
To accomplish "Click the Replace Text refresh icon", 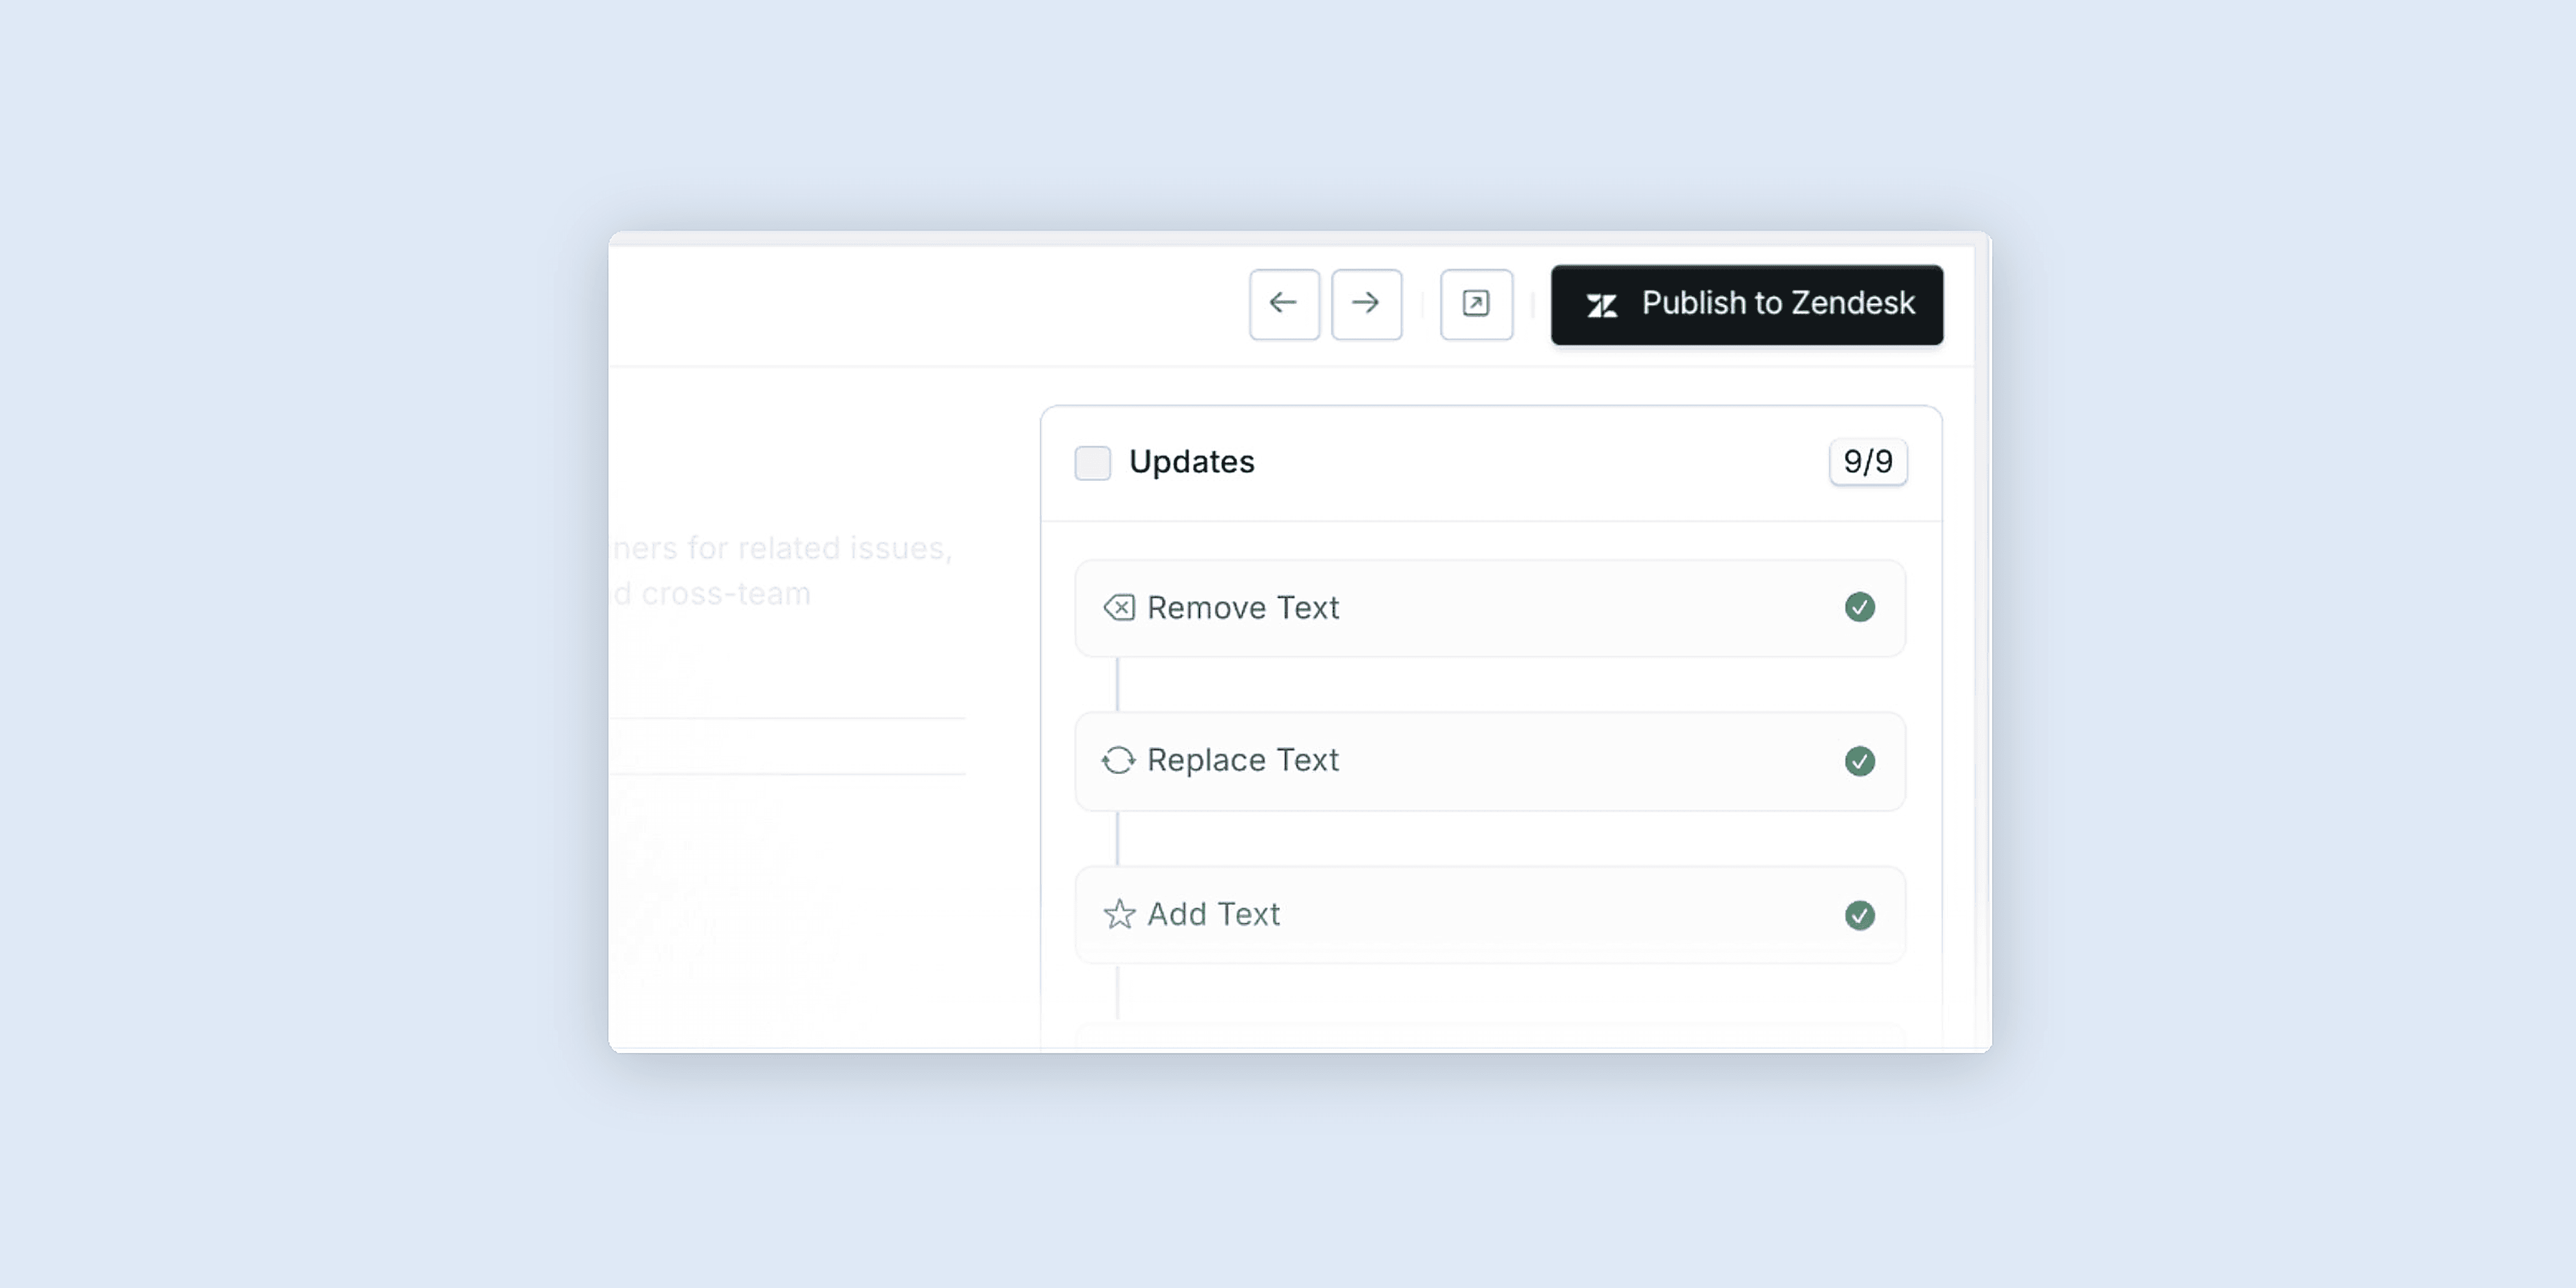I will coord(1119,760).
